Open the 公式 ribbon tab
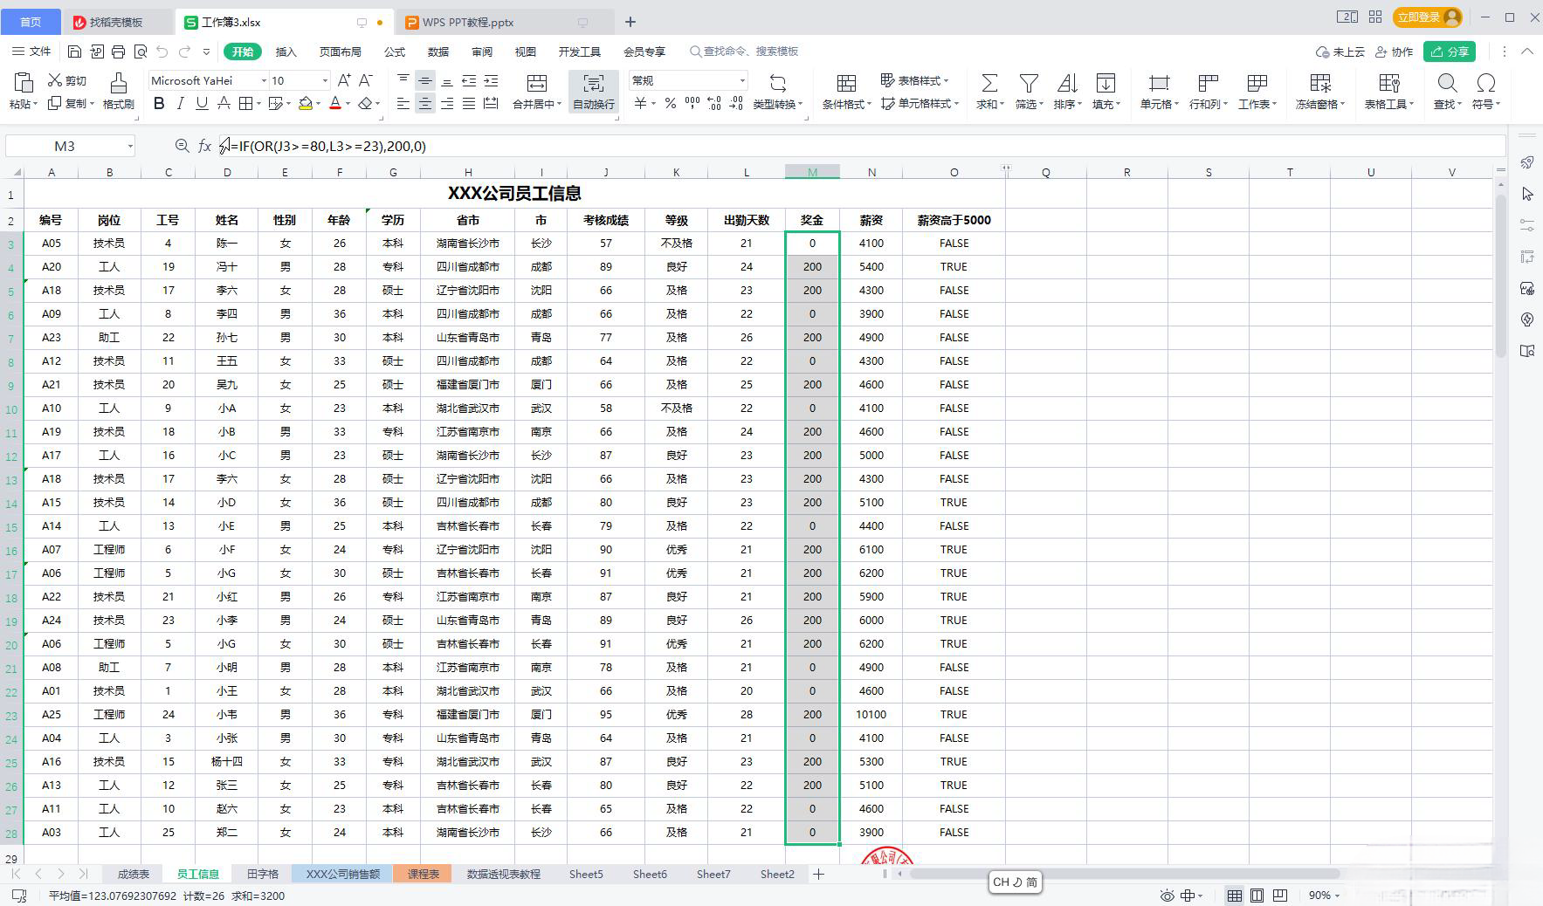 point(395,51)
